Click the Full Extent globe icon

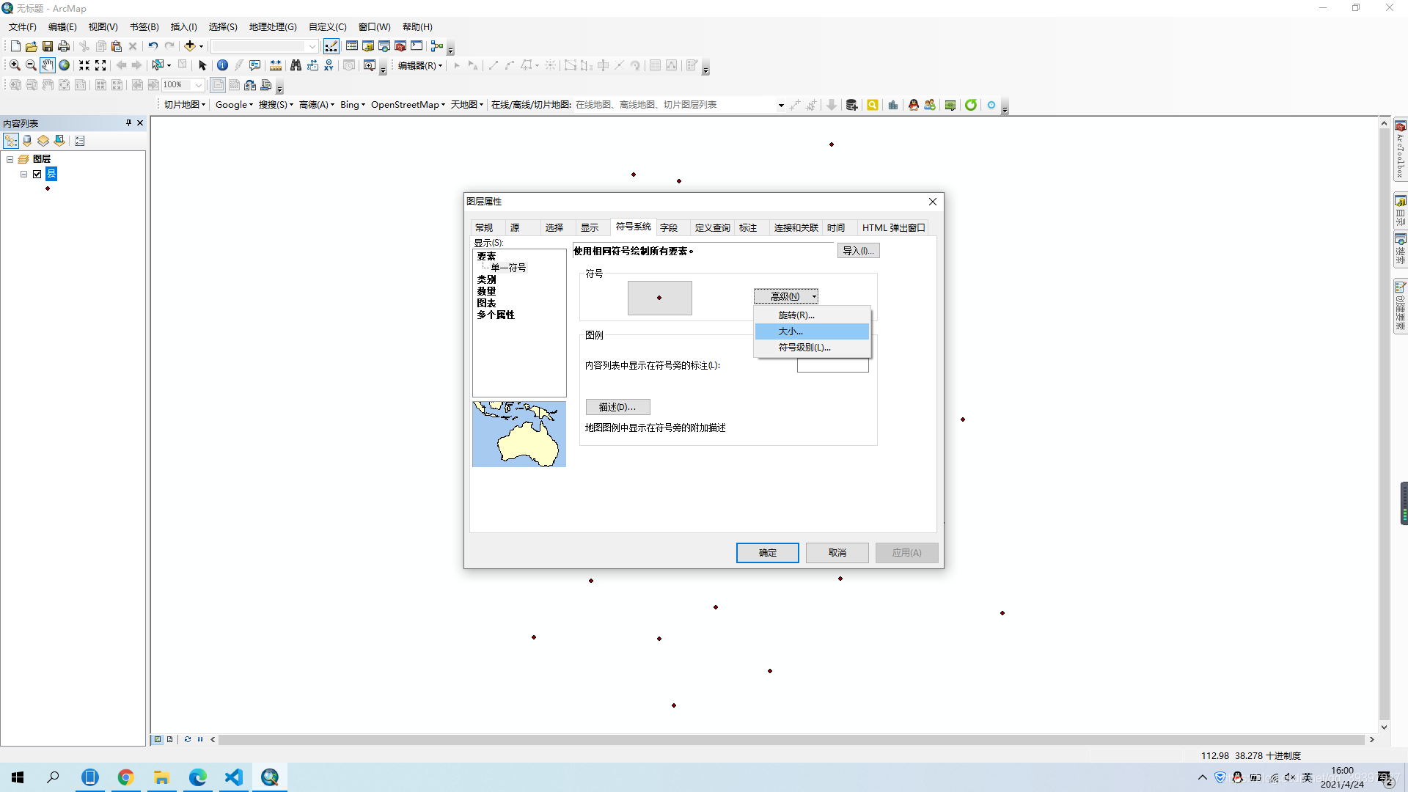[x=65, y=65]
